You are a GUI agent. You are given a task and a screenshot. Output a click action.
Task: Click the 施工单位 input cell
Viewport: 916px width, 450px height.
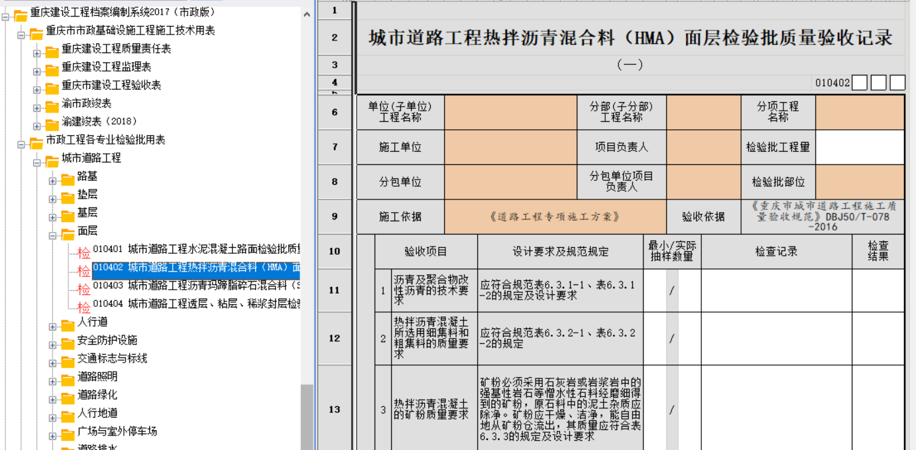tap(510, 147)
